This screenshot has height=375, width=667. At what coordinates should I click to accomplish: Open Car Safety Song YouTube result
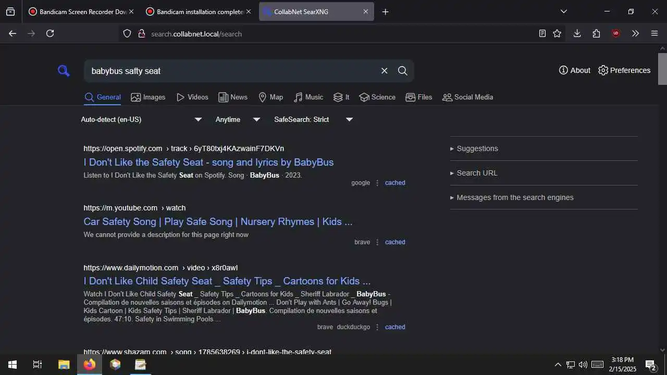click(218, 221)
